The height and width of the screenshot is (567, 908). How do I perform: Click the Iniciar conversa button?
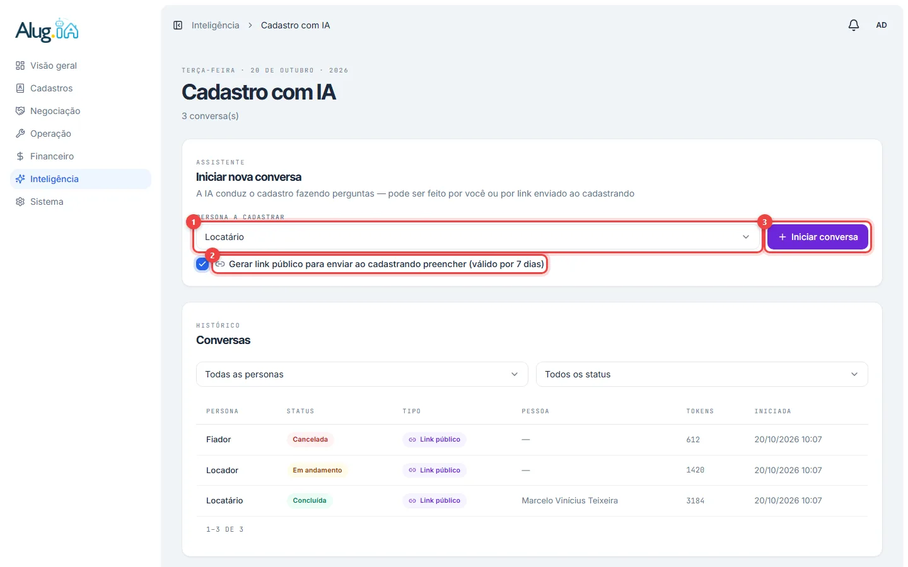point(818,237)
